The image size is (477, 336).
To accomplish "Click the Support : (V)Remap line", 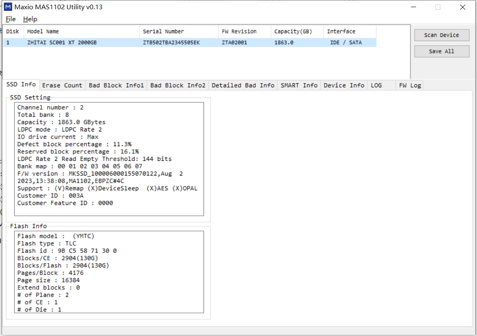I will click(x=107, y=188).
